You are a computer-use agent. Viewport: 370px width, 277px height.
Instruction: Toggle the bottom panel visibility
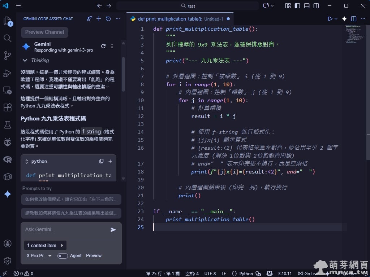click(307, 6)
